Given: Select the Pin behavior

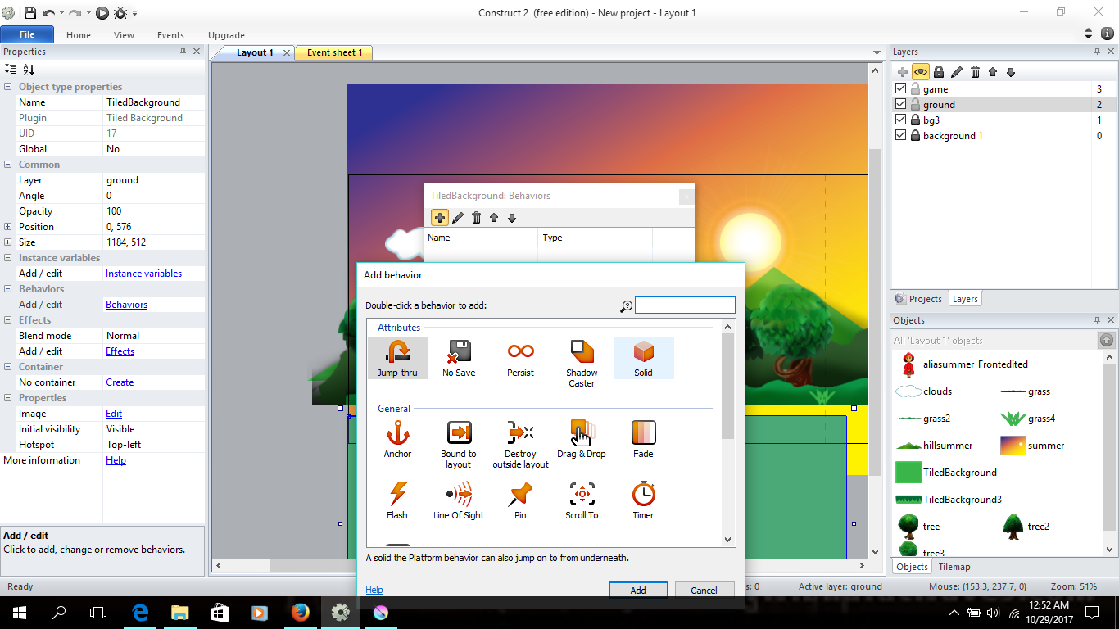Looking at the screenshot, I should point(520,500).
